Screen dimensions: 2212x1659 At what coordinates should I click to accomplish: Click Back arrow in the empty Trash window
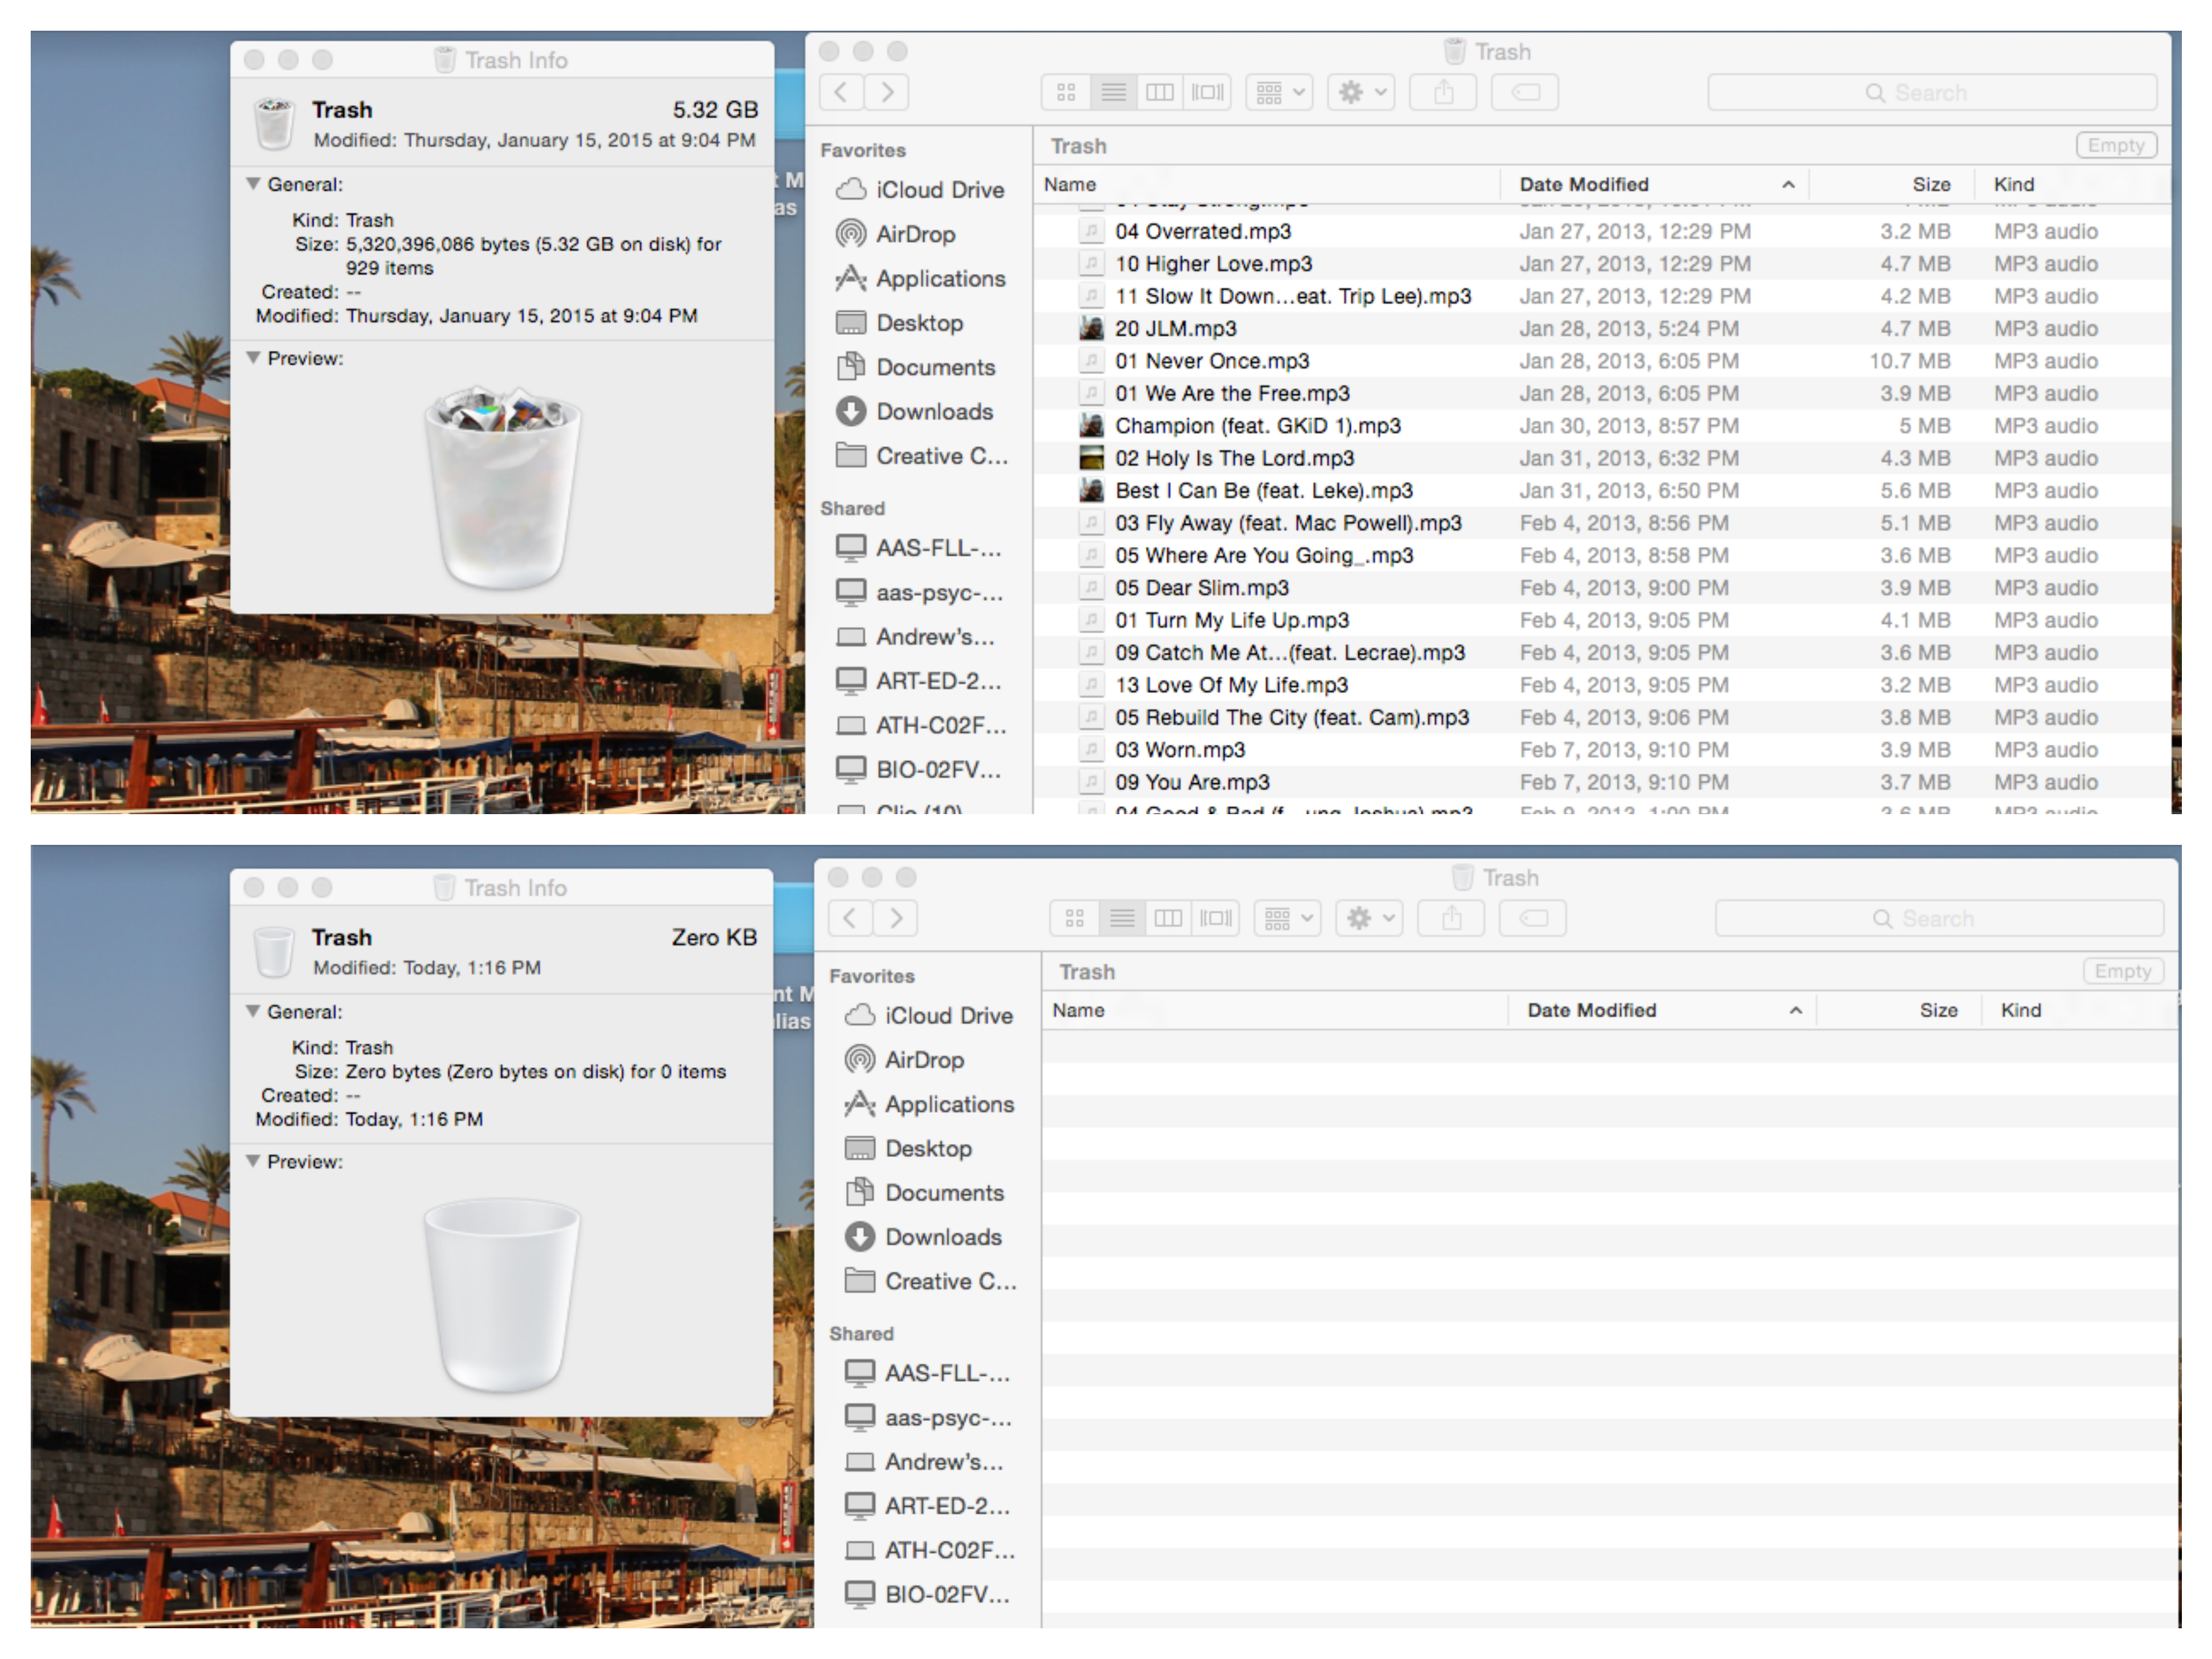850,918
